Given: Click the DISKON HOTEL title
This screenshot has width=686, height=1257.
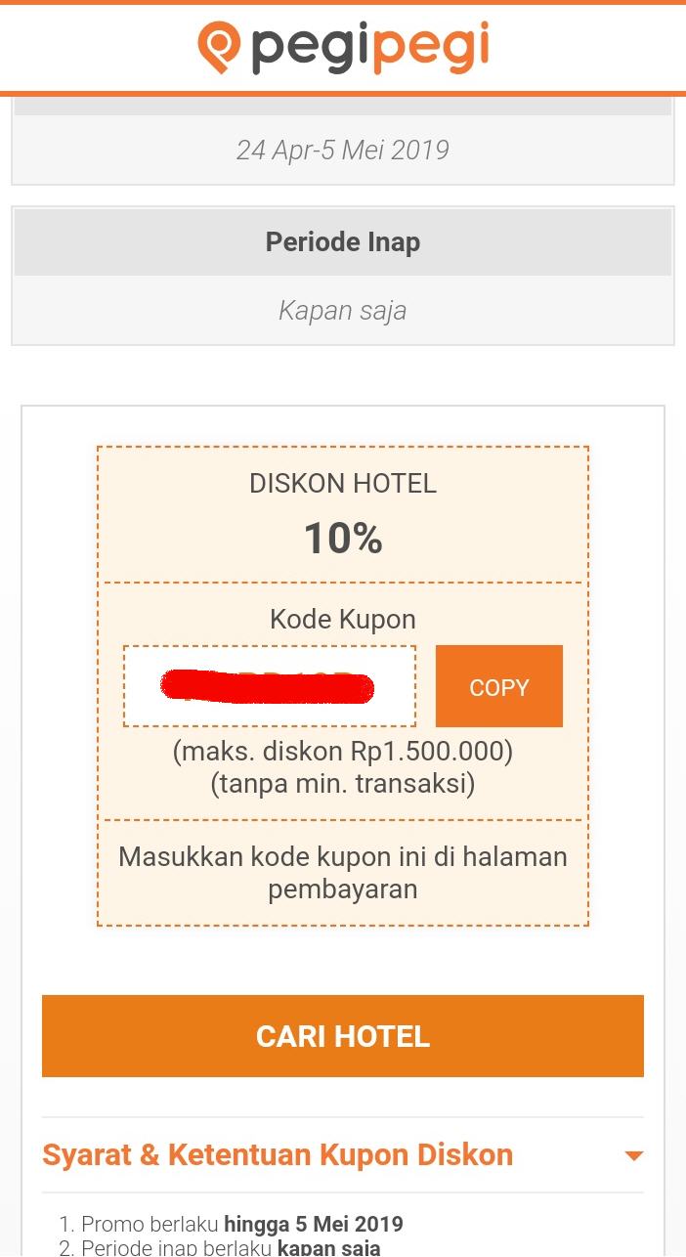Looking at the screenshot, I should point(342,484).
